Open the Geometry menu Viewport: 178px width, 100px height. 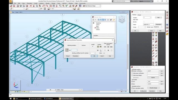(29, 3)
